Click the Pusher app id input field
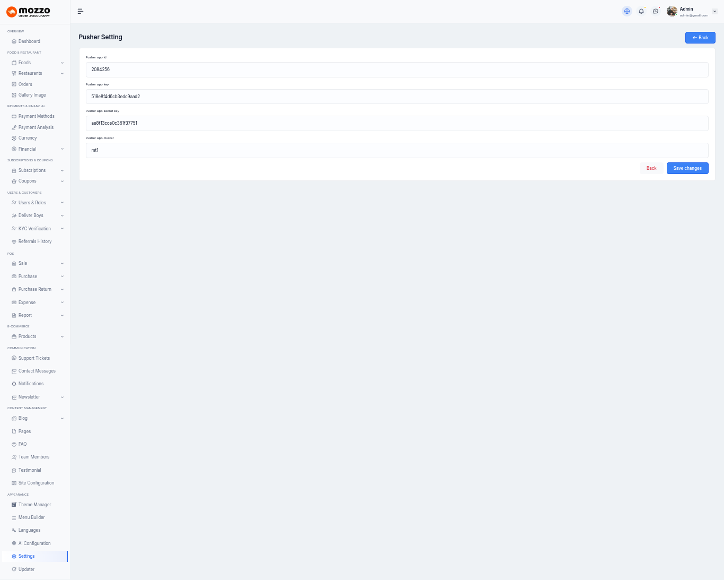The image size is (724, 580). [x=396, y=70]
